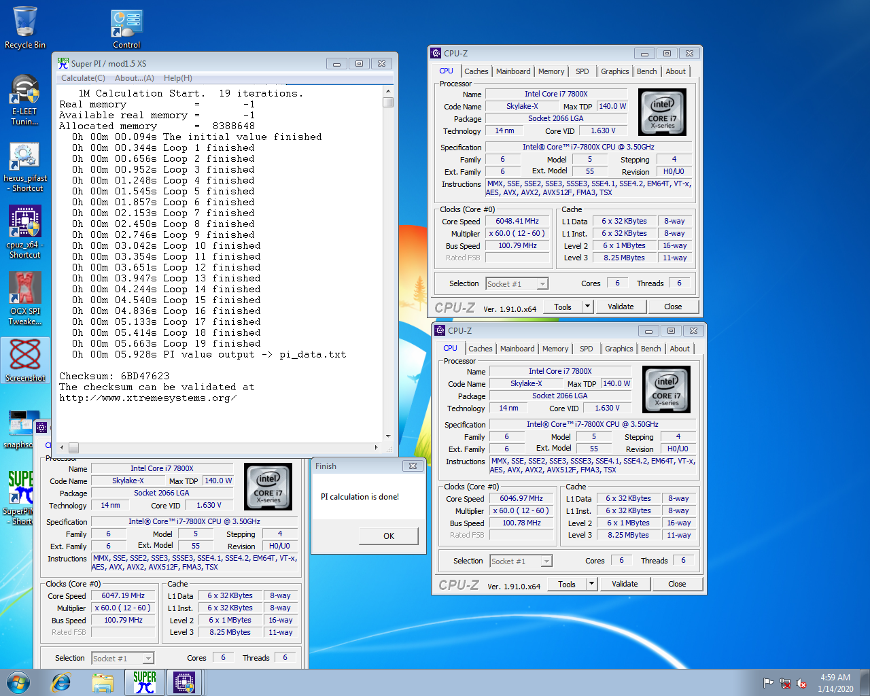Viewport: 870px width, 696px height.
Task: Select the Screenshot desktop icon
Action: coord(25,360)
